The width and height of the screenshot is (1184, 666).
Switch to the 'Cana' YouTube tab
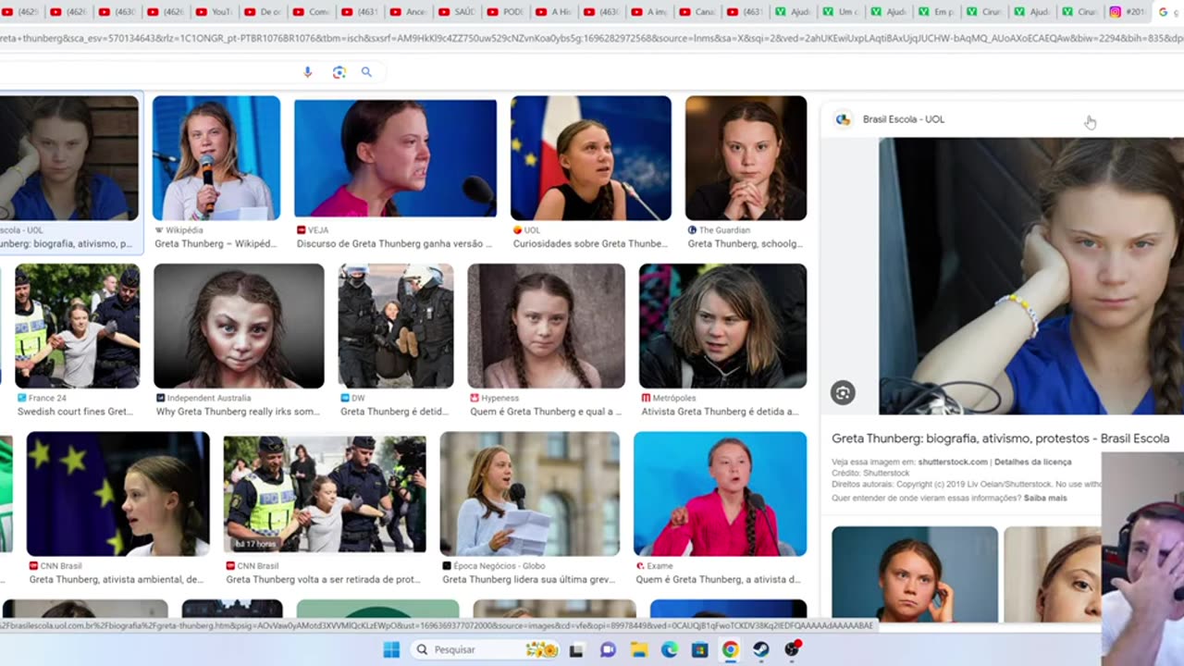697,12
